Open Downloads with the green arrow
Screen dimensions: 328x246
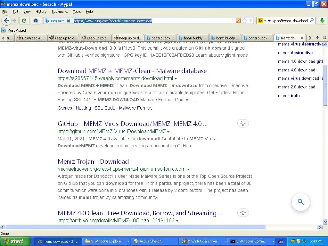tap(322, 20)
